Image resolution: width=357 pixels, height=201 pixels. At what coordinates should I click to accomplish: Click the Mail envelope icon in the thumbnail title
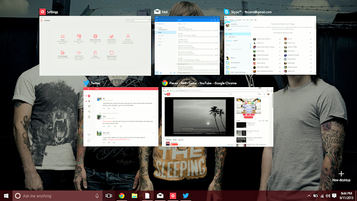[x=157, y=12]
